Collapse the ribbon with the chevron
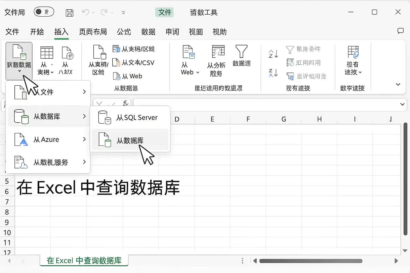This screenshot has height=273, width=410. [x=398, y=84]
